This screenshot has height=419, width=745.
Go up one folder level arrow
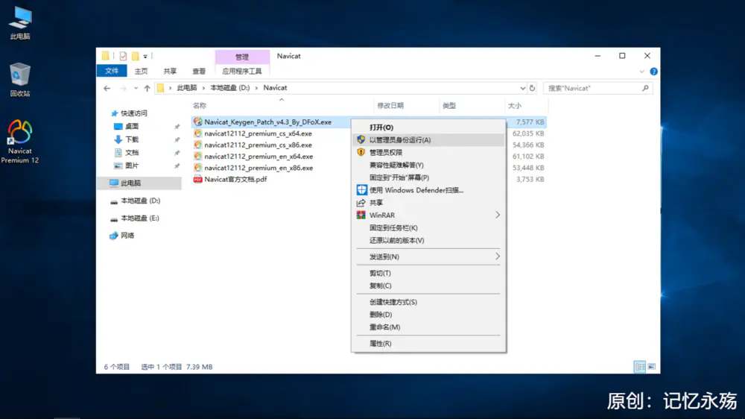coord(147,88)
